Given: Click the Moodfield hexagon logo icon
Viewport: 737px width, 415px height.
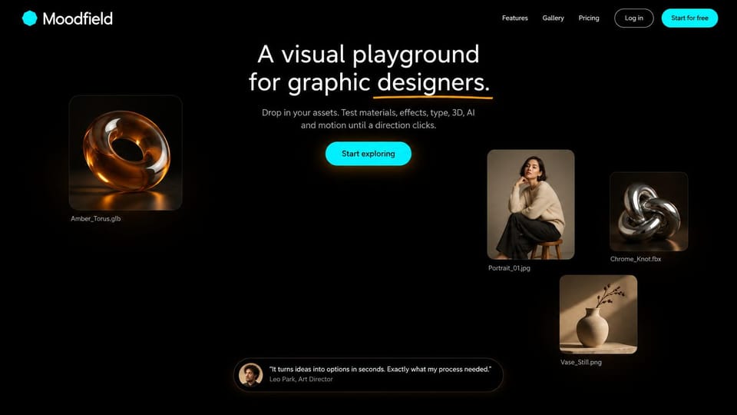Looking at the screenshot, I should coord(30,18).
